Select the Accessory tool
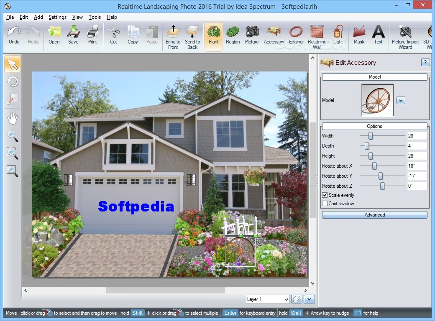Screen dimensions: 435x321 [274, 36]
